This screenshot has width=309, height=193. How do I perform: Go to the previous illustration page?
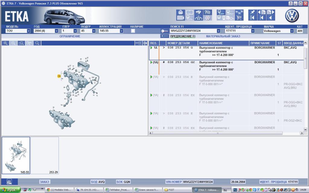(262, 12)
